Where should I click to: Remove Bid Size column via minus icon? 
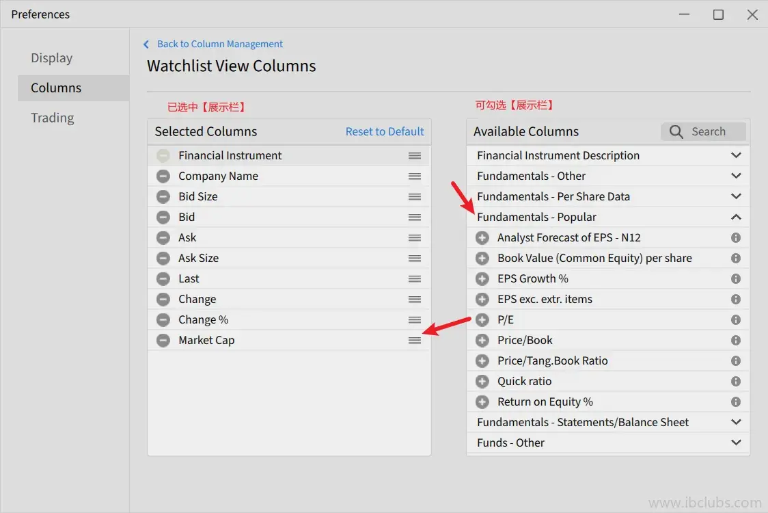click(163, 197)
